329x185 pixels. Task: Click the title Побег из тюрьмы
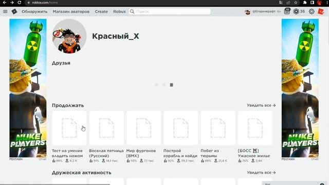coord(210,153)
